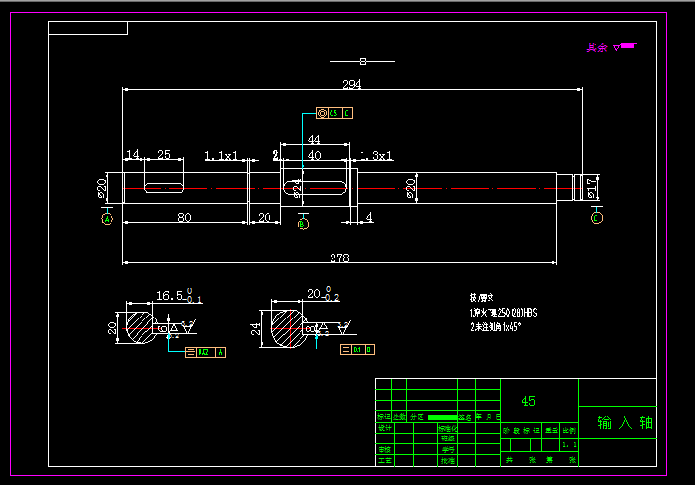Click the 16.5 toleranced dimension
Image resolution: width=695 pixels, height=485 pixels.
point(178,295)
